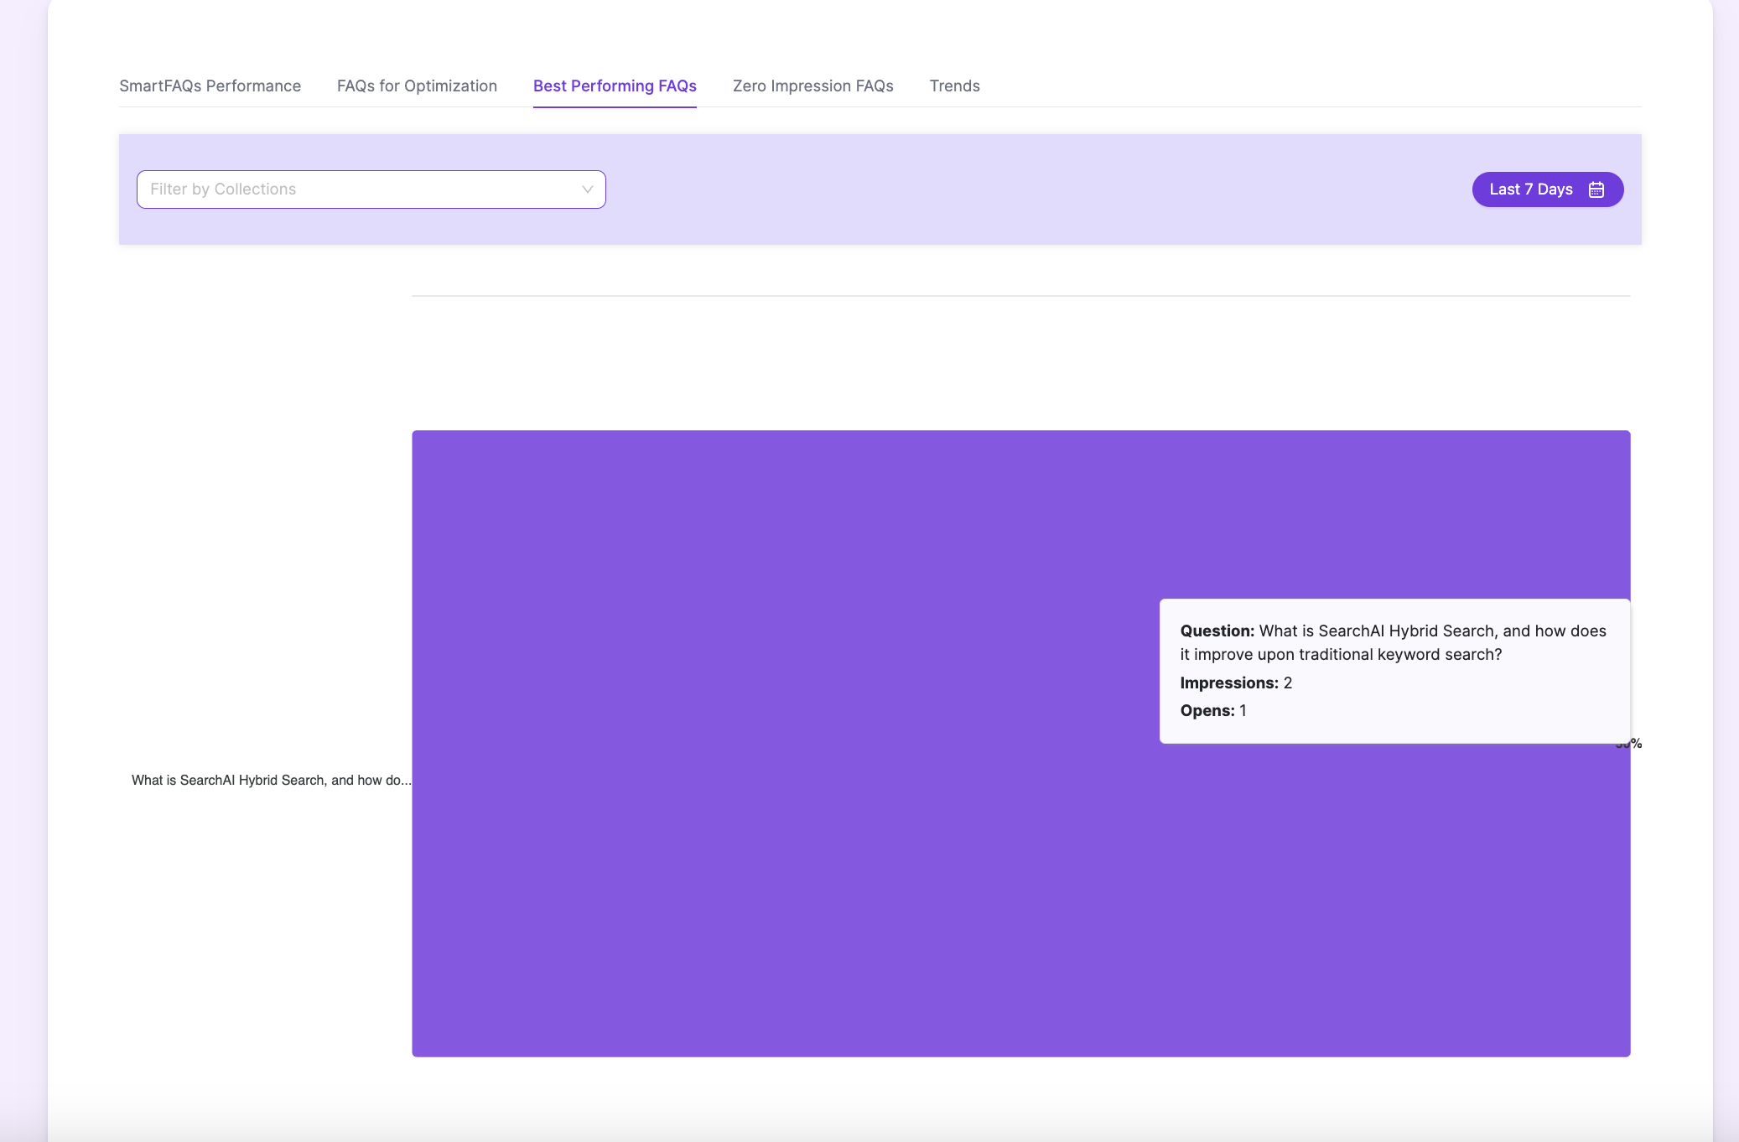Click the percentage label beside the bar
Viewport: 1739px width, 1142px height.
click(x=1635, y=744)
